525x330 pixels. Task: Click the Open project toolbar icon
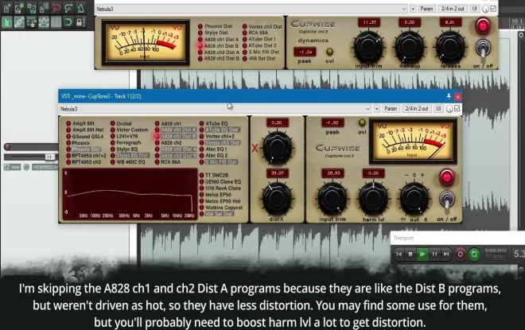point(19,9)
